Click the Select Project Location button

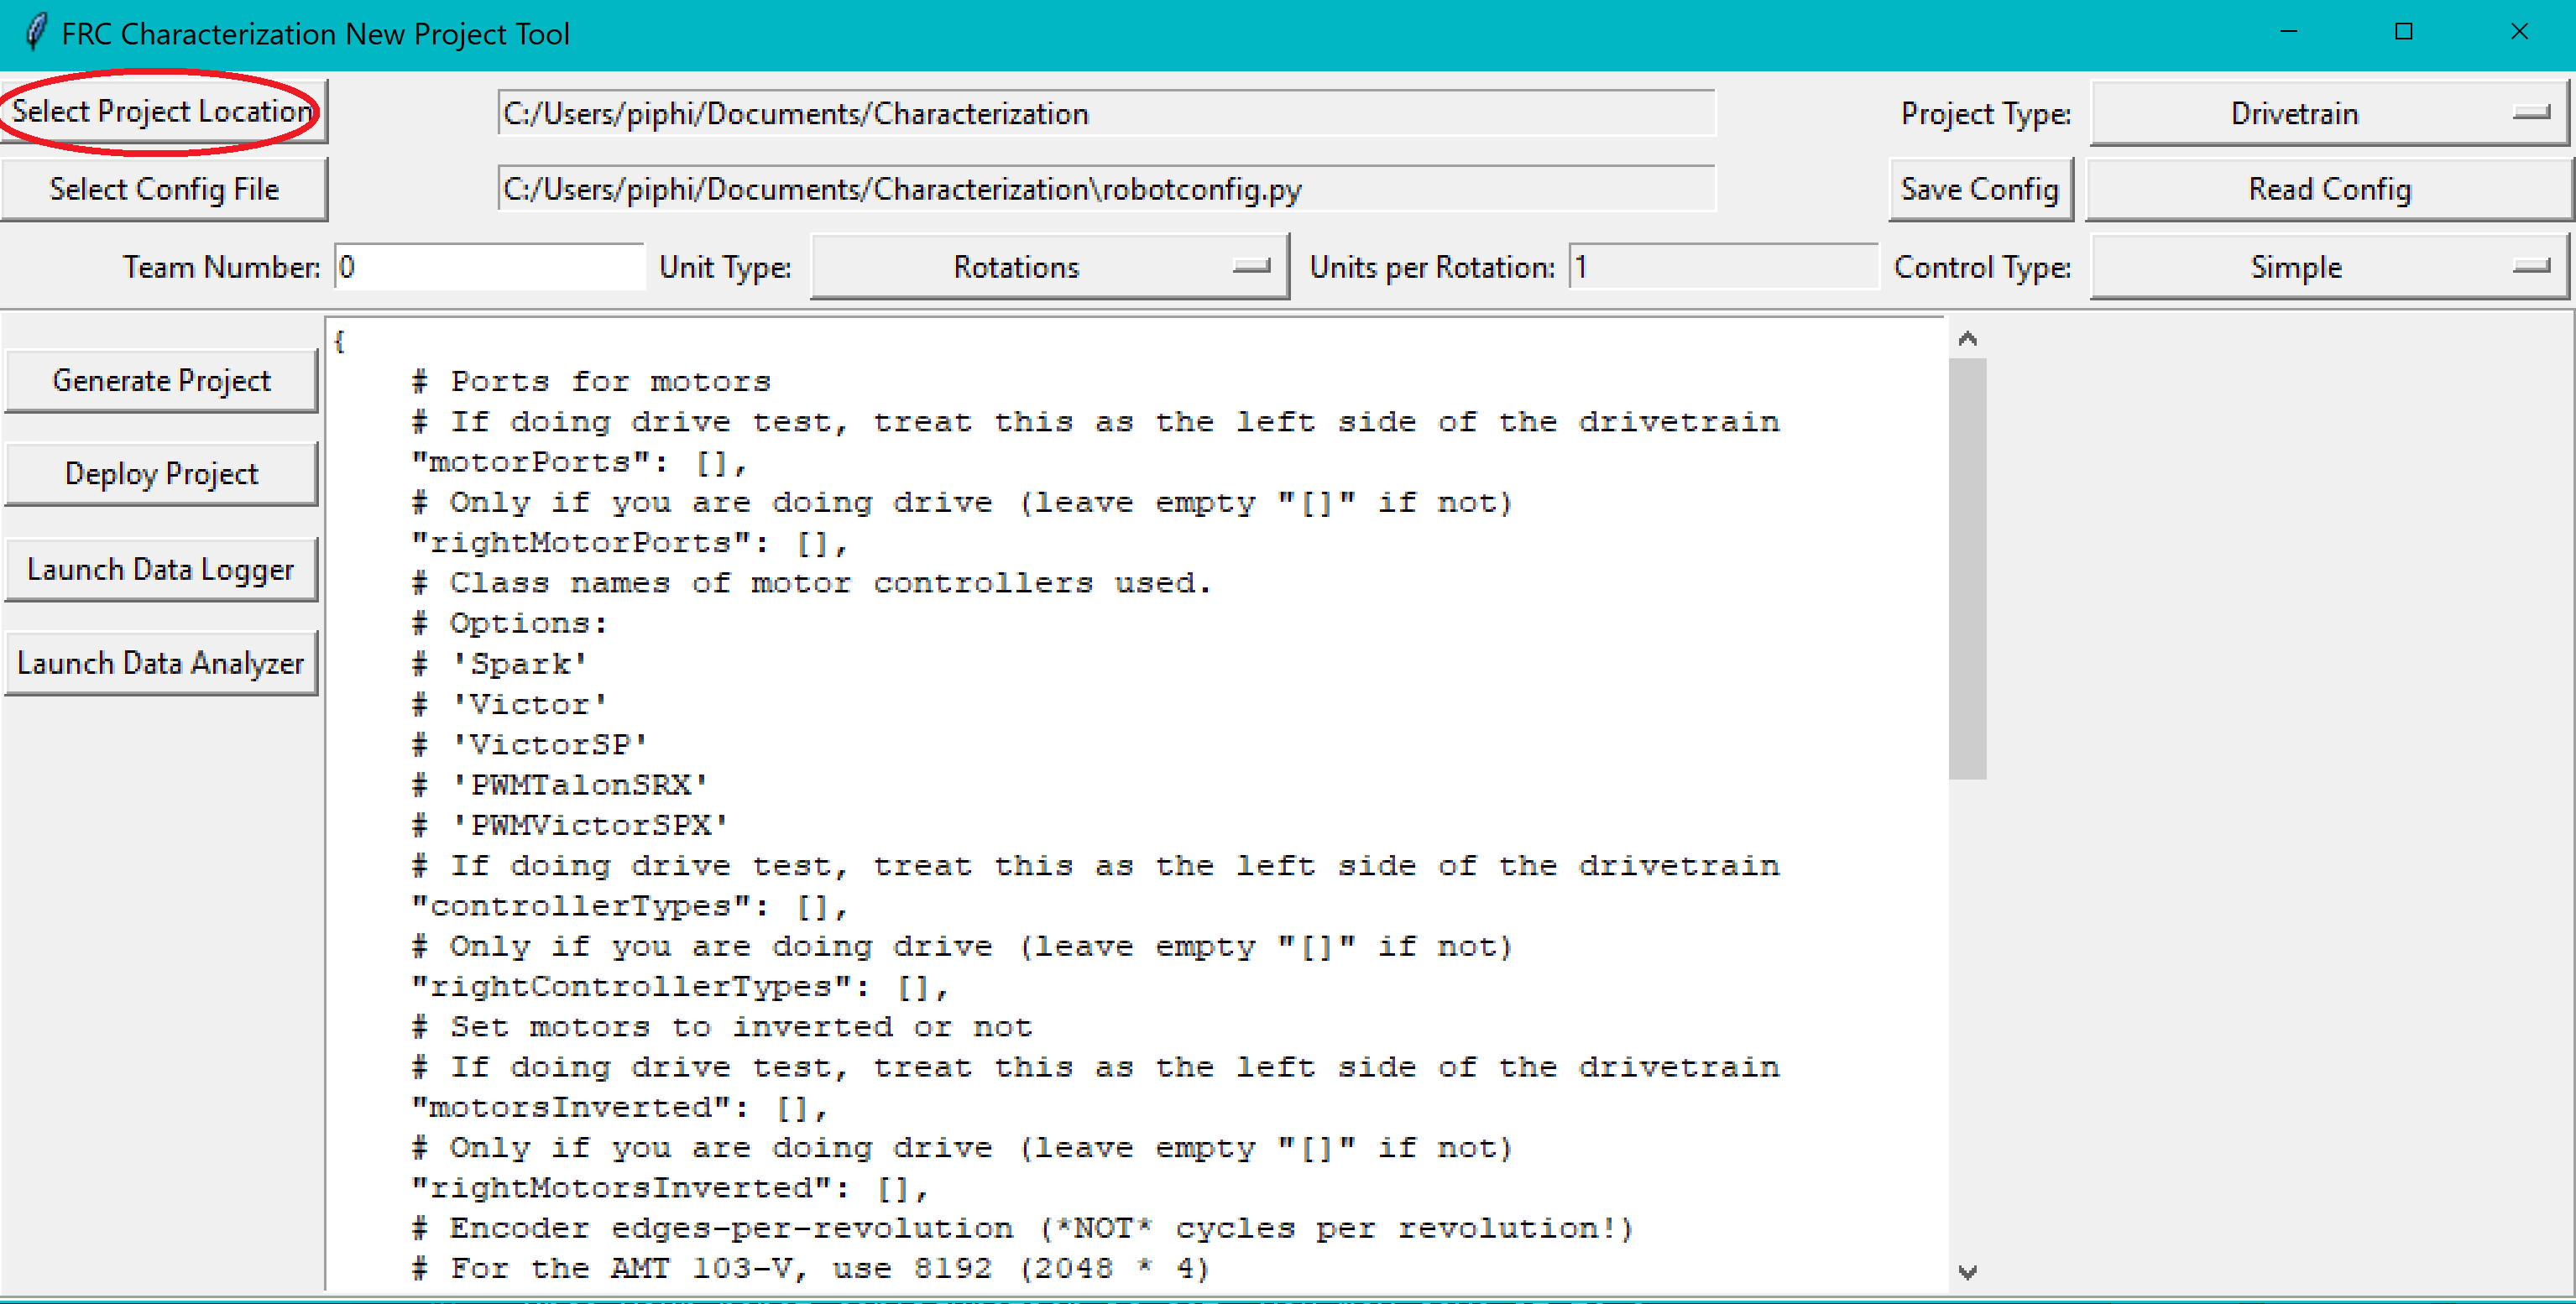pos(163,112)
